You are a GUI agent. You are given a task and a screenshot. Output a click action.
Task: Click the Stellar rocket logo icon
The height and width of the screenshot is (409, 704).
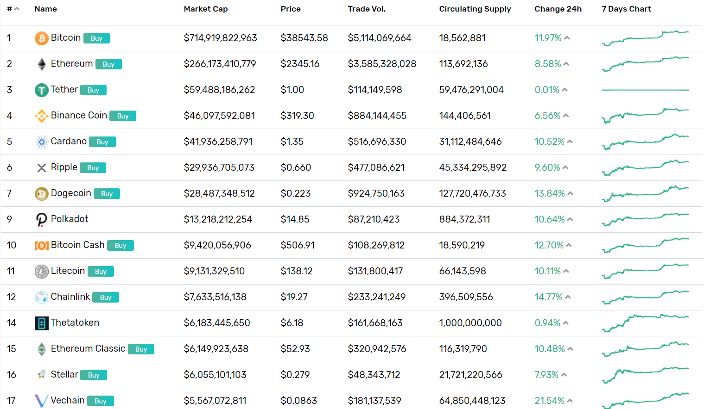pyautogui.click(x=42, y=375)
